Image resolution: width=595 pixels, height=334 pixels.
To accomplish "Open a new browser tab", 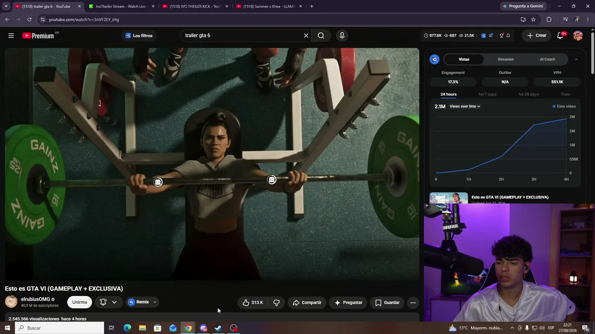I will (311, 6).
